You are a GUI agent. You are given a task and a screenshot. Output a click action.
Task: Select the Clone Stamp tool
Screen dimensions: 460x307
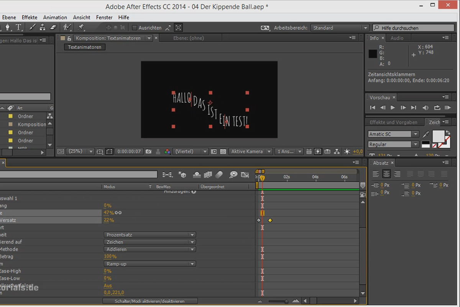pyautogui.click(x=43, y=27)
